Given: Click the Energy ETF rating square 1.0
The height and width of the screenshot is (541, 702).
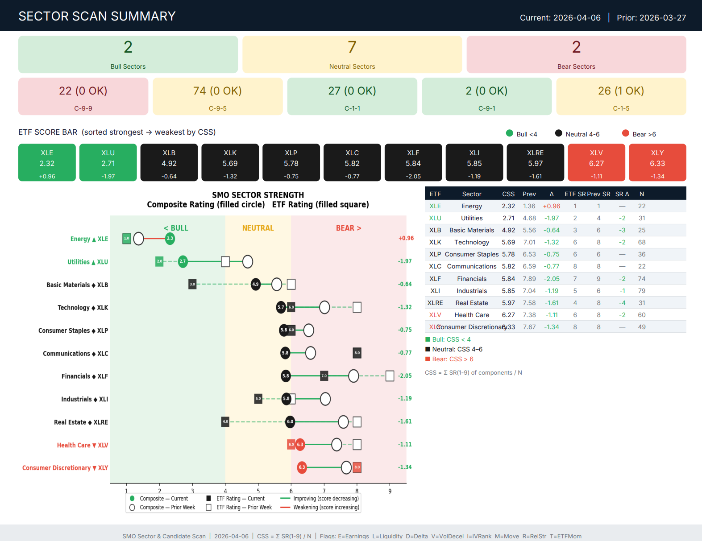Looking at the screenshot, I should click(127, 239).
